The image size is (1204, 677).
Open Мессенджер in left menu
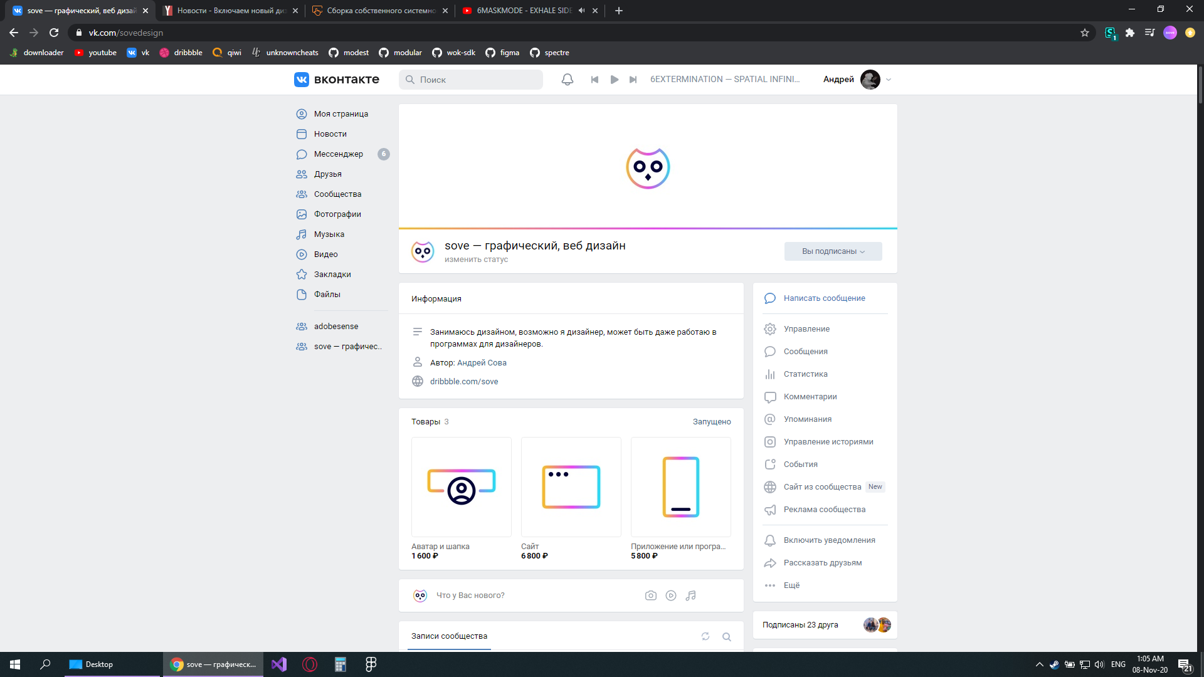coord(338,154)
